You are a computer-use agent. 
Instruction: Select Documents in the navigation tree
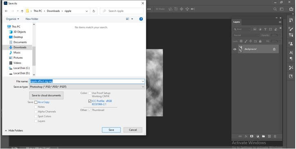pyautogui.click(x=20, y=42)
